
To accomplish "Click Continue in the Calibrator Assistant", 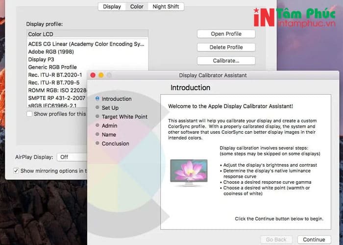I will pos(314,240).
